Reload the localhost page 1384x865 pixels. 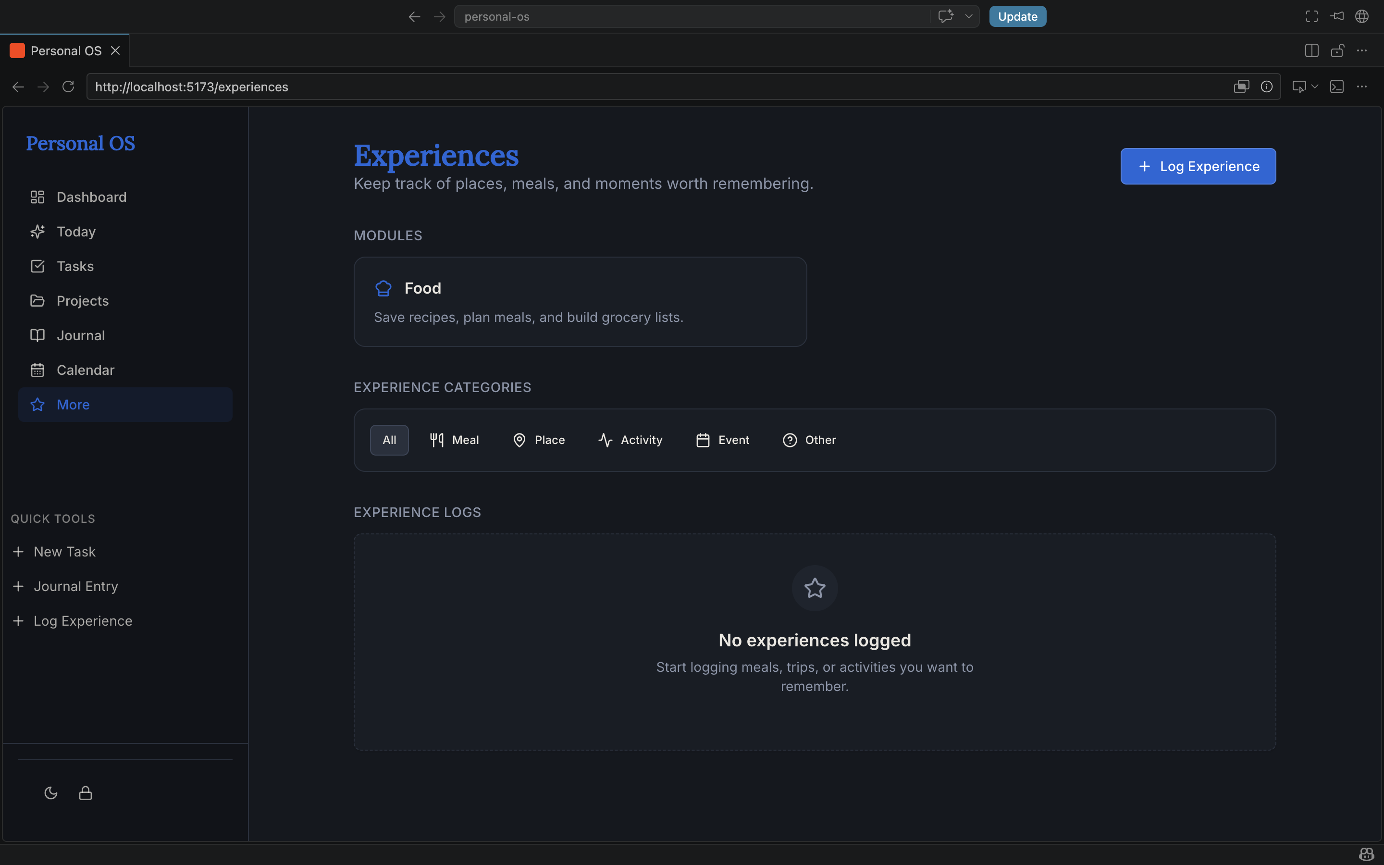click(x=68, y=86)
